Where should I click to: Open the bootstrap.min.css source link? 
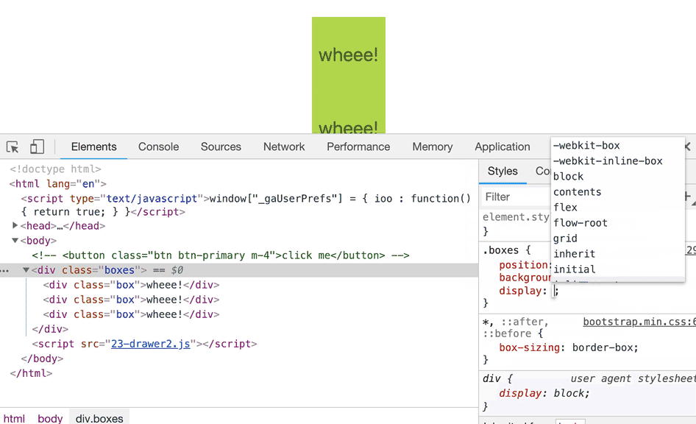click(639, 322)
